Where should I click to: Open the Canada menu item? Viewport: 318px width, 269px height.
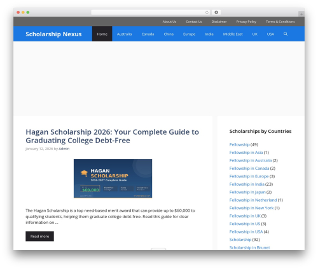pos(148,34)
